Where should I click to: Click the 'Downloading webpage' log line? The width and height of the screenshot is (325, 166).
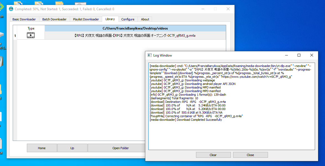[182, 80]
